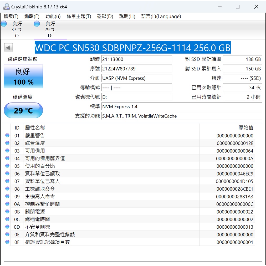This screenshot has height=266, width=266.
Task: Open the 檔案(F) menu
Action: coord(11,16)
